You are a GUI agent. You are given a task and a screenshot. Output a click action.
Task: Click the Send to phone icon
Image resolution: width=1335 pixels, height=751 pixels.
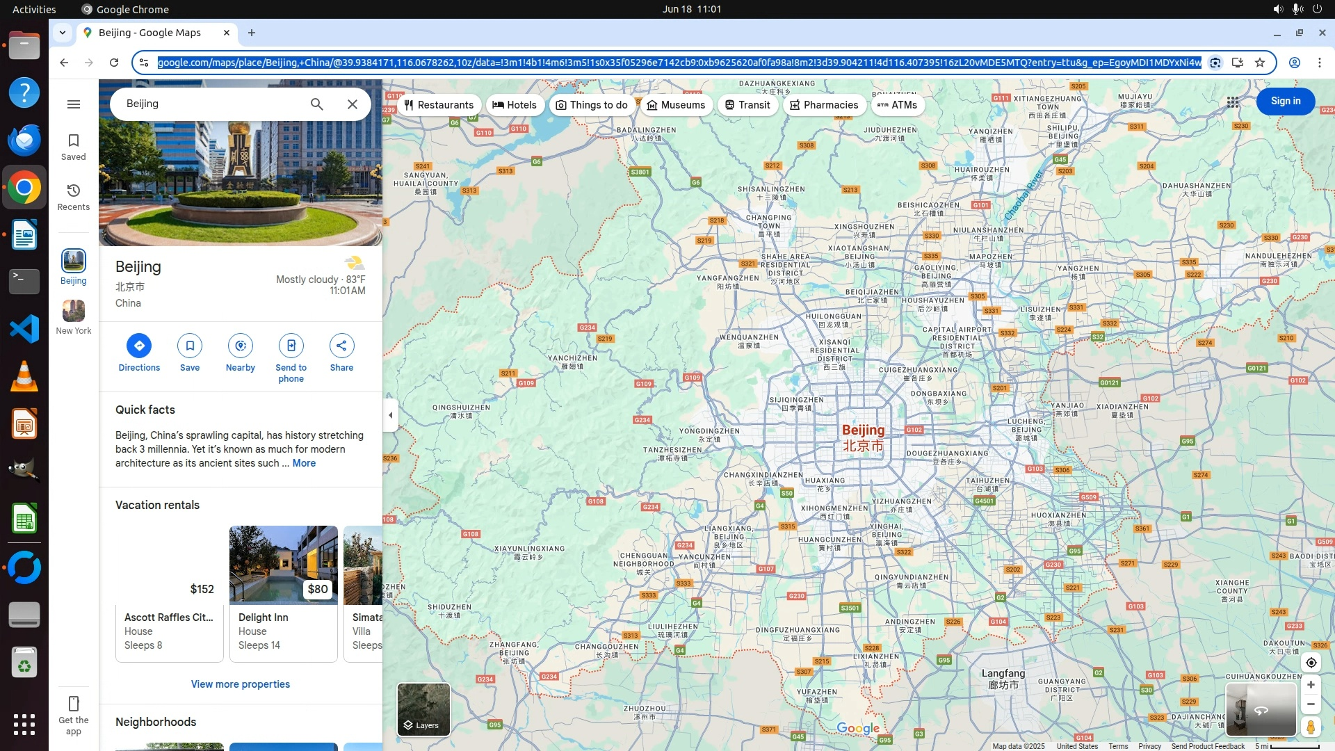tap(291, 346)
